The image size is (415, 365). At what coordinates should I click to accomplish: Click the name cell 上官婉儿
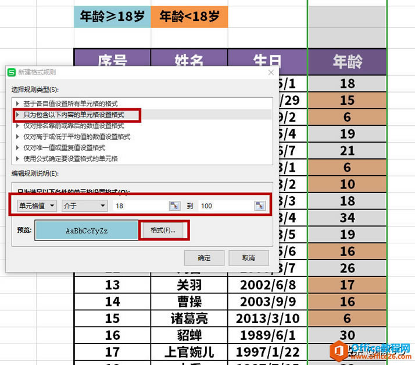tap(189, 352)
